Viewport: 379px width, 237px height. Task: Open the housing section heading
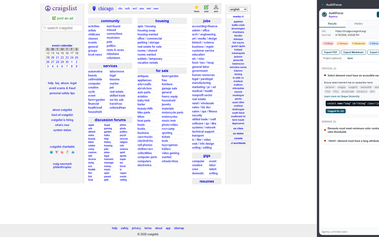click(x=162, y=21)
